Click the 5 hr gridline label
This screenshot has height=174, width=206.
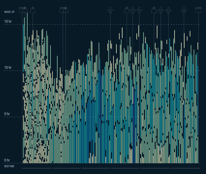tap(7, 114)
